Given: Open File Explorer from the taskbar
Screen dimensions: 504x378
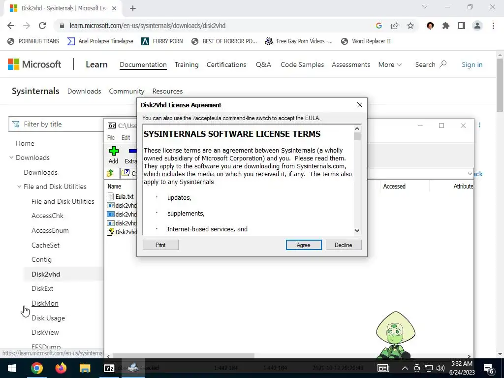Looking at the screenshot, I should tap(85, 368).
